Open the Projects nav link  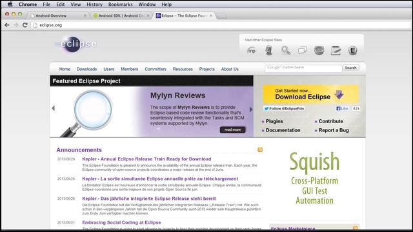pos(206,69)
